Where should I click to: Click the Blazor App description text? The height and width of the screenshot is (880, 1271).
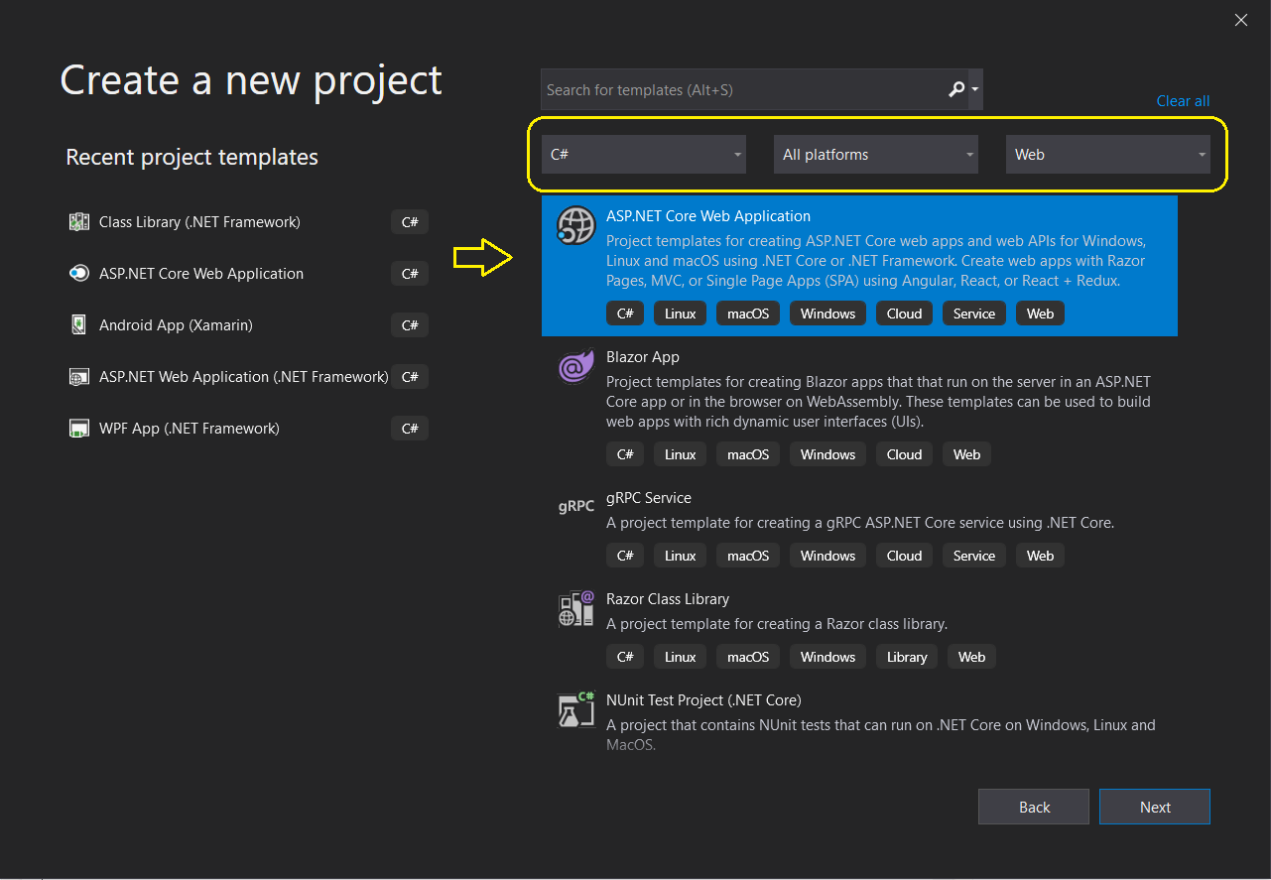coord(878,402)
